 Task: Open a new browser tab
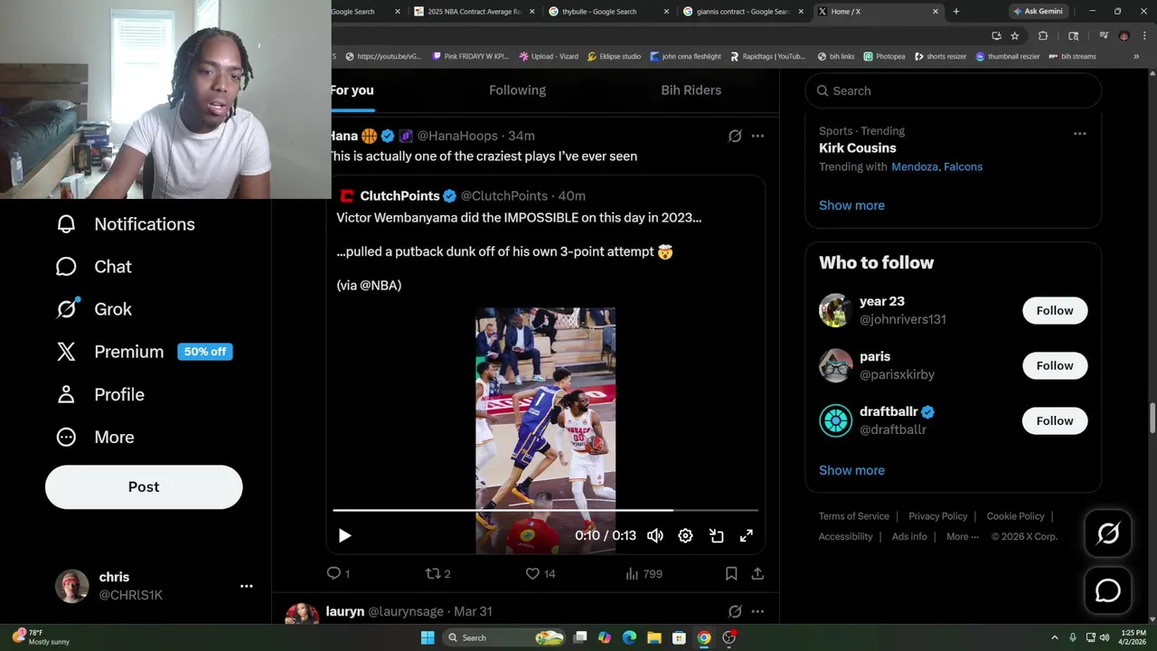click(955, 12)
